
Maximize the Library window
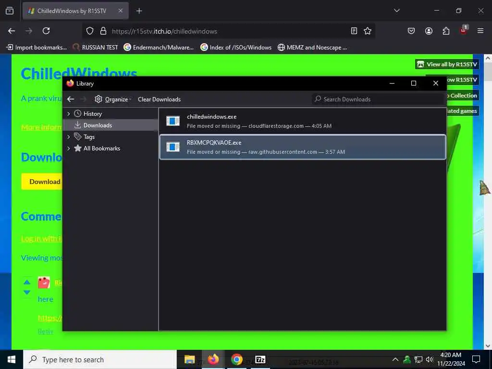coord(414,83)
